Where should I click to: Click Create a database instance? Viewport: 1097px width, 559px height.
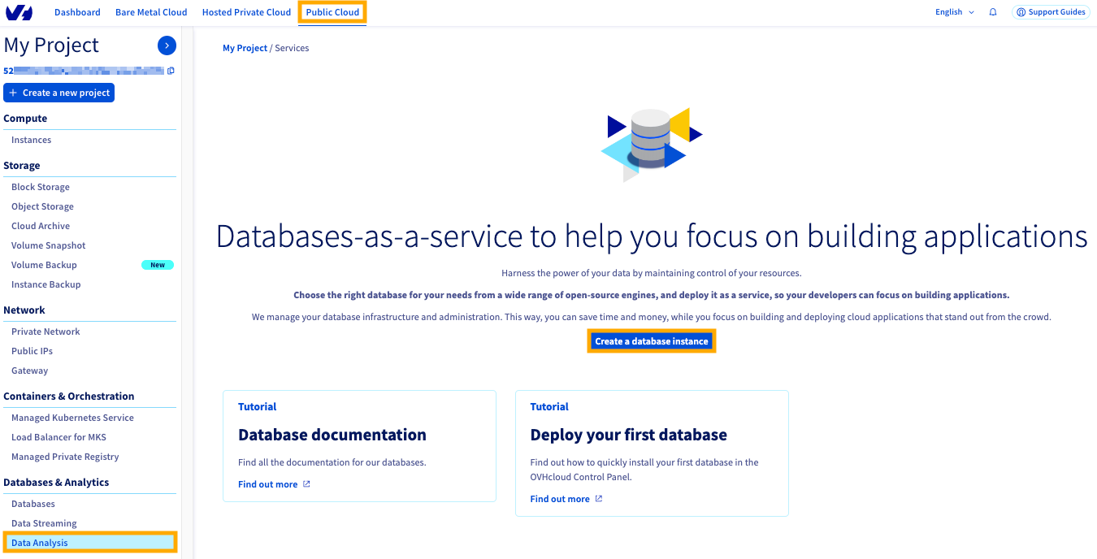click(651, 340)
